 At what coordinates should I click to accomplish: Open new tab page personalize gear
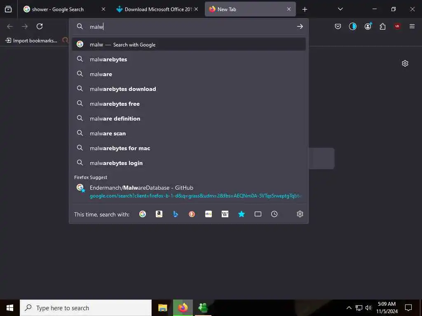tap(405, 63)
